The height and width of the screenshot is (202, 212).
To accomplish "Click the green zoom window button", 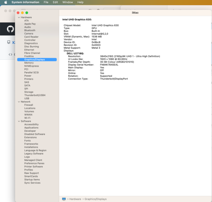I will [27, 13].
